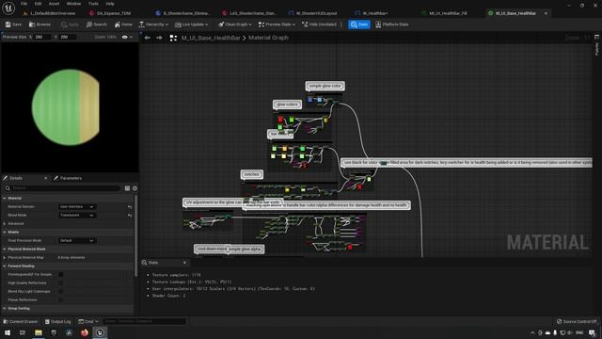Navigate forward in material graph
This screenshot has height=339, width=602.
159,38
